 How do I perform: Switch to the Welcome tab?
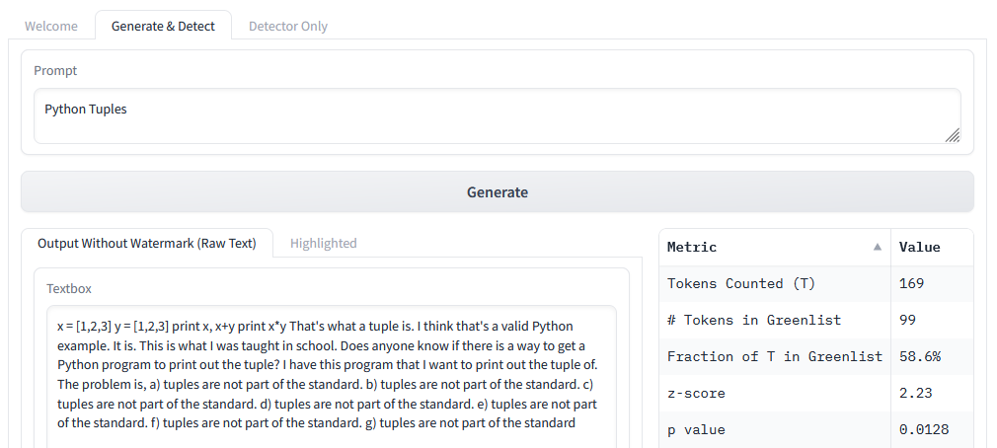tap(51, 26)
